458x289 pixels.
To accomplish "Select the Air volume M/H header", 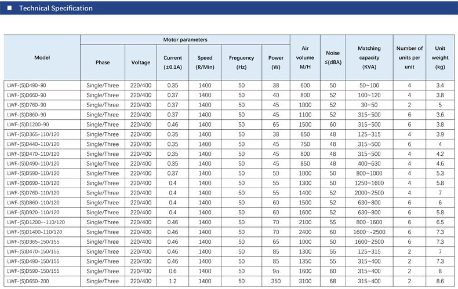I will pos(305,57).
